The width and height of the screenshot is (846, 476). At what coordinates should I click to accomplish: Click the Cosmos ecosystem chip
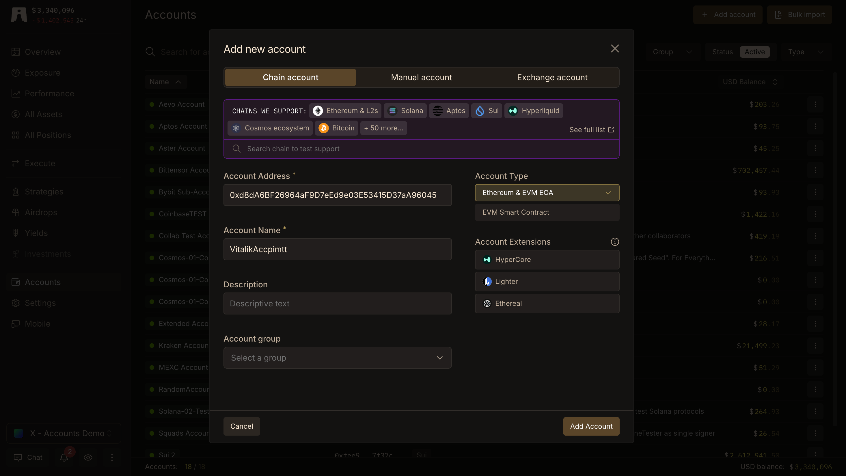270,128
